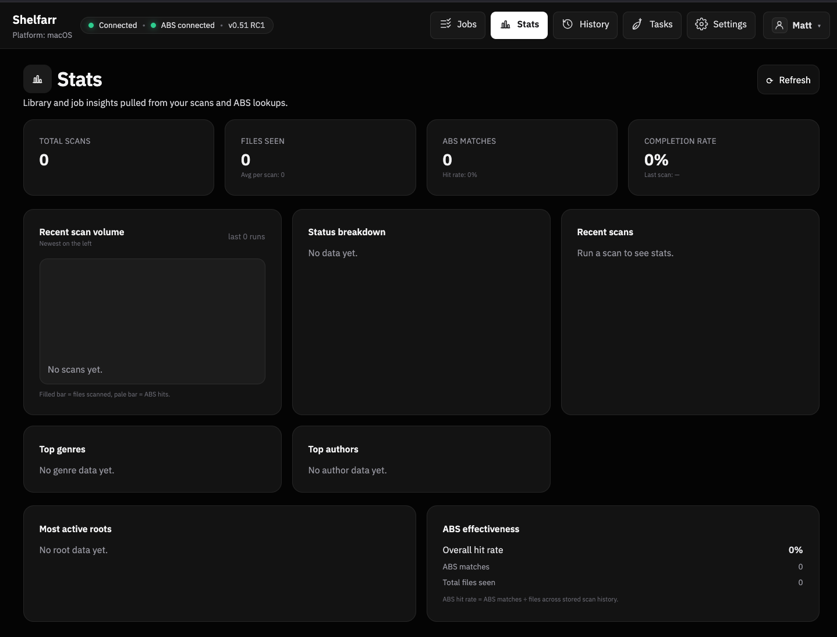Screen dimensions: 837x637
Task: Select the Jobs checklist icon
Action: coord(446,24)
